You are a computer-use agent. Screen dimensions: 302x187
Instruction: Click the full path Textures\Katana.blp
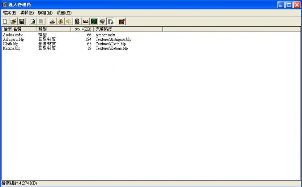pos(112,48)
